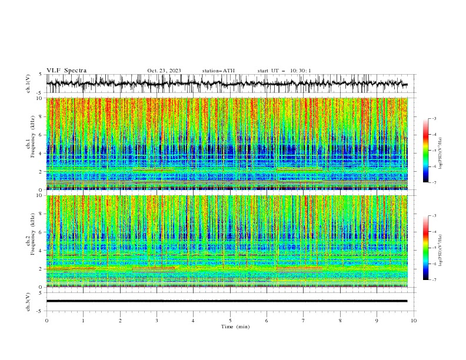This screenshot has width=466, height=360.
Task: Click the "1" tick on the time axis
Action: click(x=83, y=321)
